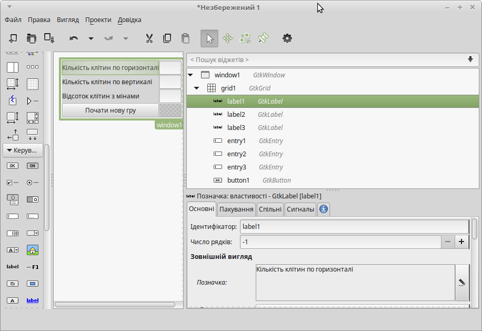Click the undo arrow icon
The width and height of the screenshot is (482, 331).
coord(74,38)
